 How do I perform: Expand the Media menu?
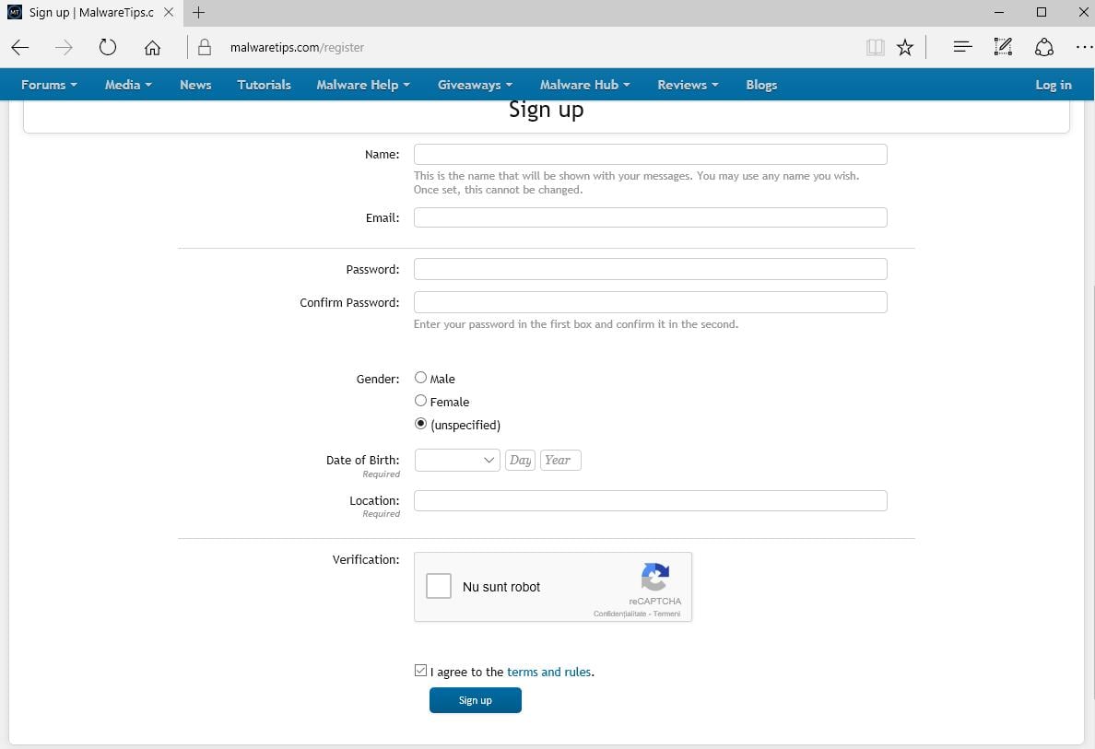(128, 85)
